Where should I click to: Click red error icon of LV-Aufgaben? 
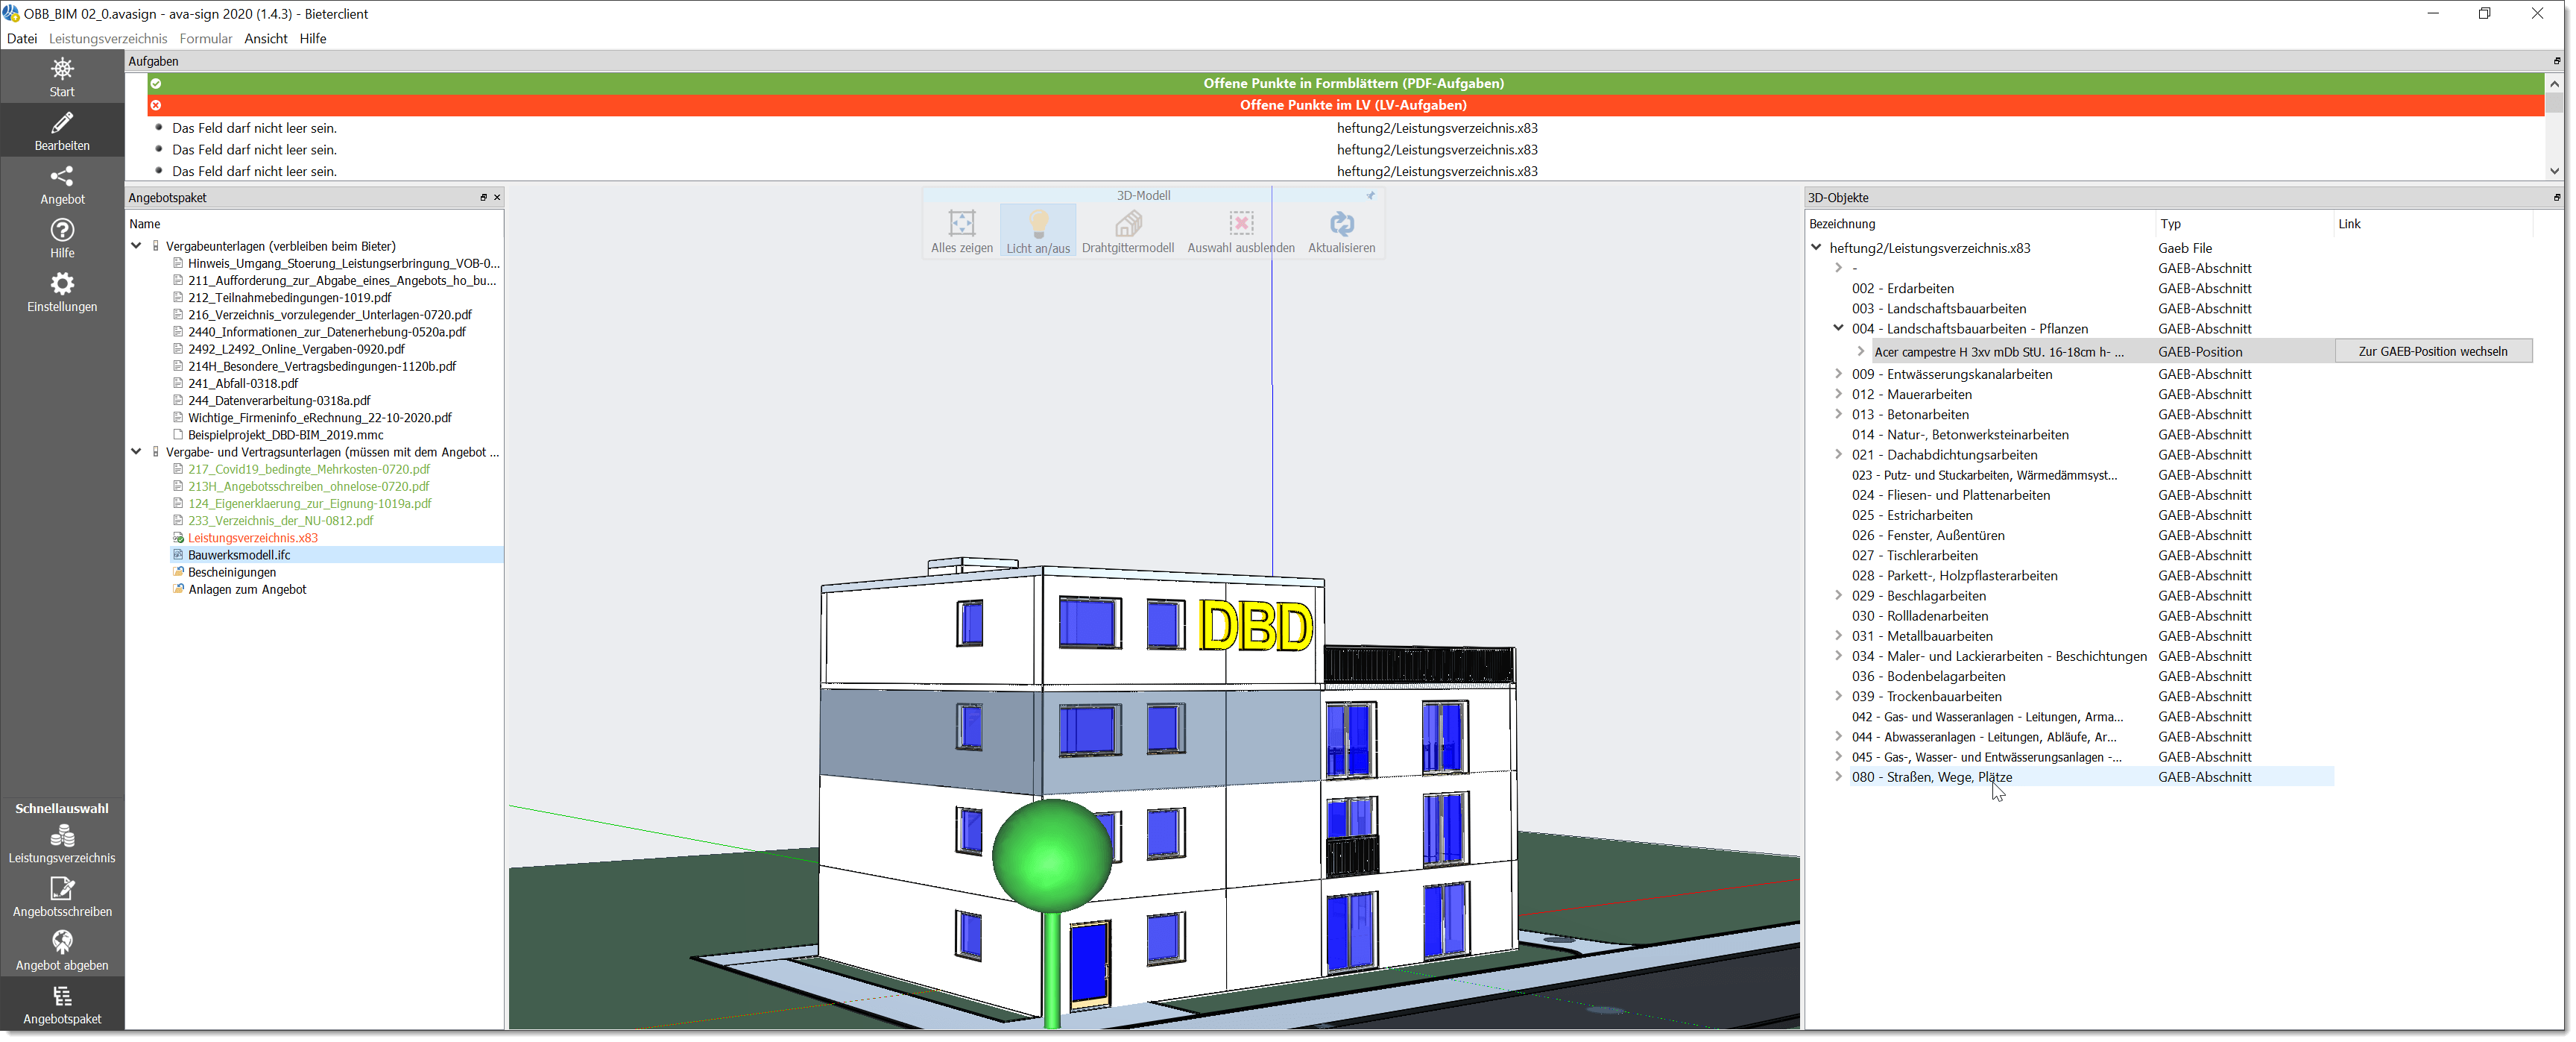pyautogui.click(x=156, y=105)
